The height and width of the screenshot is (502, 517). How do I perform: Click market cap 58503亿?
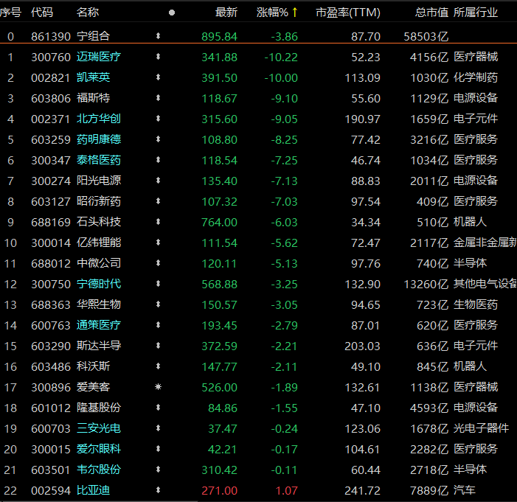click(426, 36)
